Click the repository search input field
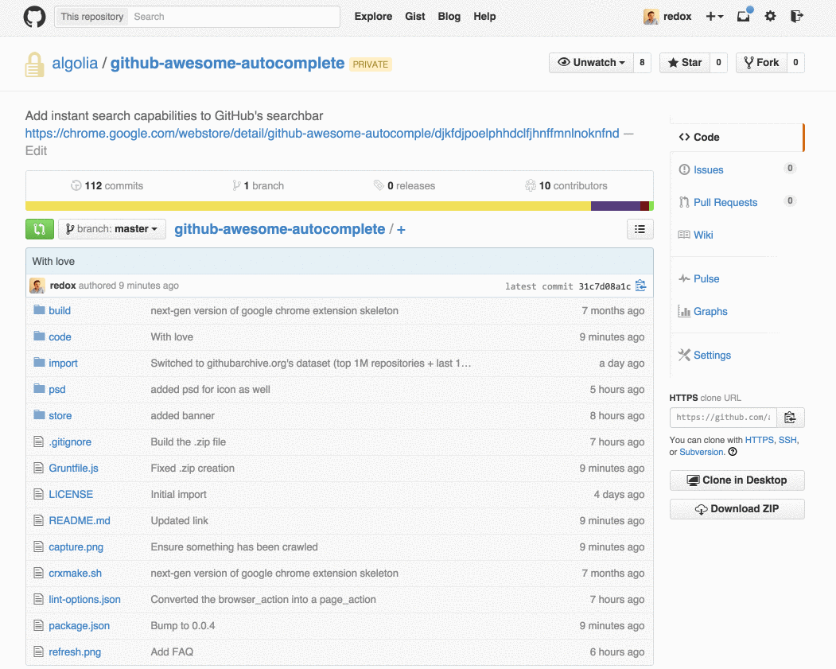The image size is (836, 669). (234, 17)
